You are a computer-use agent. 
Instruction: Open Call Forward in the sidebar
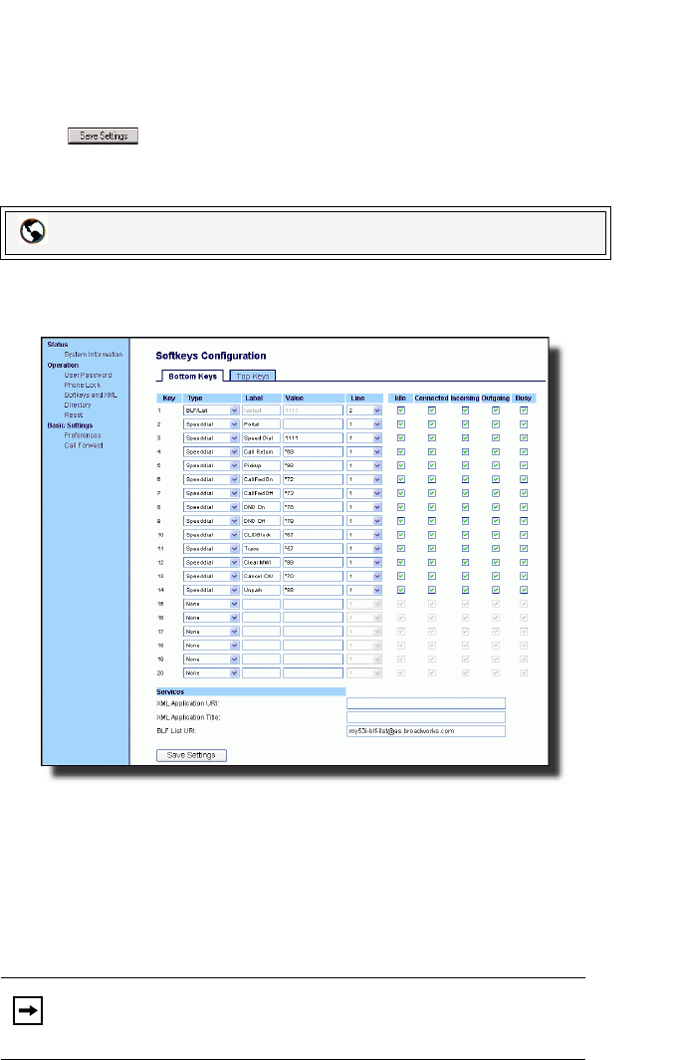84,445
